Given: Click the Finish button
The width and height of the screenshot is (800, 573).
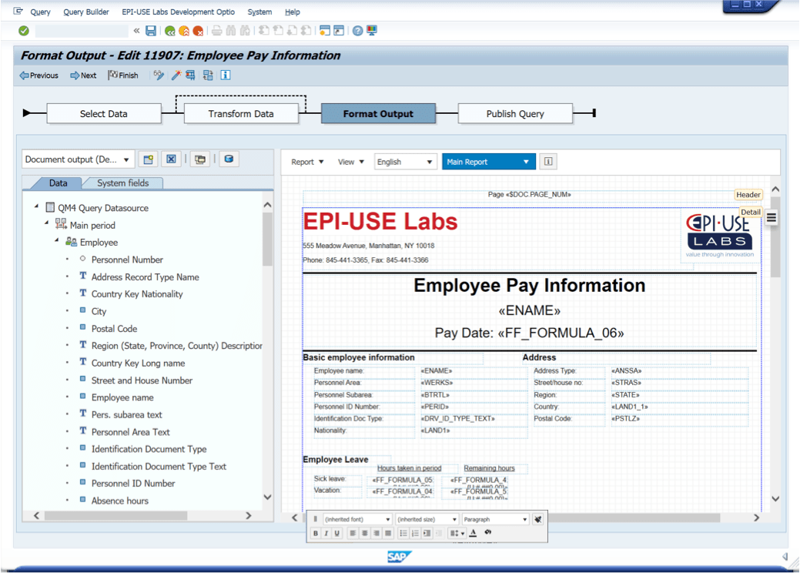Looking at the screenshot, I should point(123,75).
